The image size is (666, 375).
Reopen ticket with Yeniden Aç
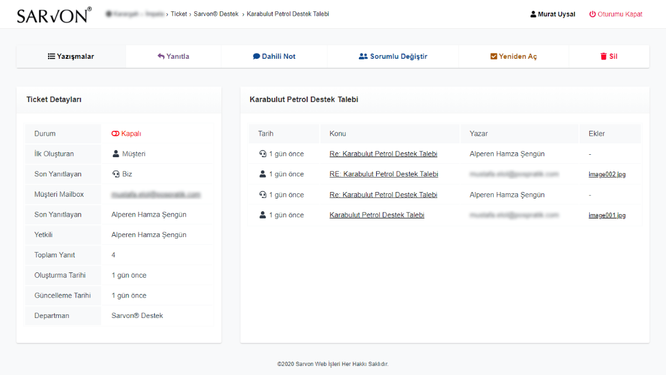click(x=514, y=56)
